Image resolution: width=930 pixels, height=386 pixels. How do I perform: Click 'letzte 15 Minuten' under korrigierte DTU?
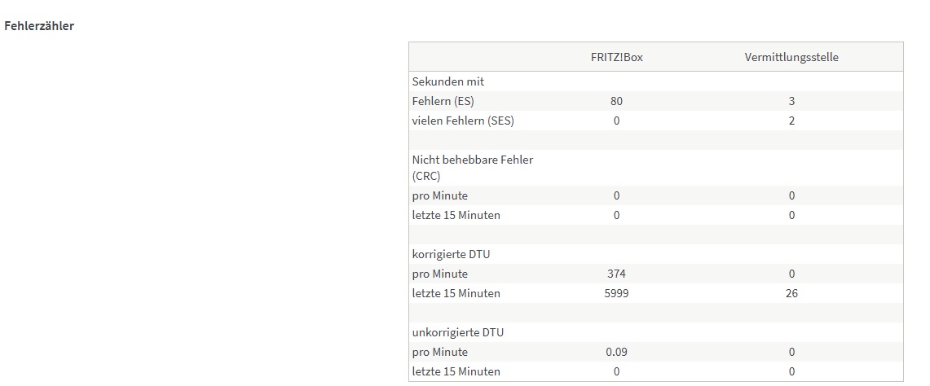tap(456, 293)
